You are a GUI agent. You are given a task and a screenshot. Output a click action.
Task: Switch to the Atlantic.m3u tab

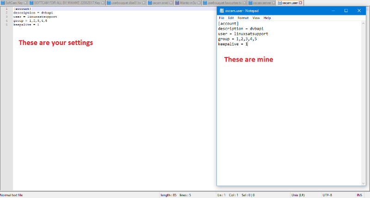pyautogui.click(x=188, y=3)
